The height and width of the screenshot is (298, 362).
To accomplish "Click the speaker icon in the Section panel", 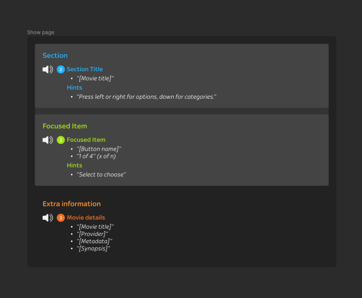I will coord(48,69).
